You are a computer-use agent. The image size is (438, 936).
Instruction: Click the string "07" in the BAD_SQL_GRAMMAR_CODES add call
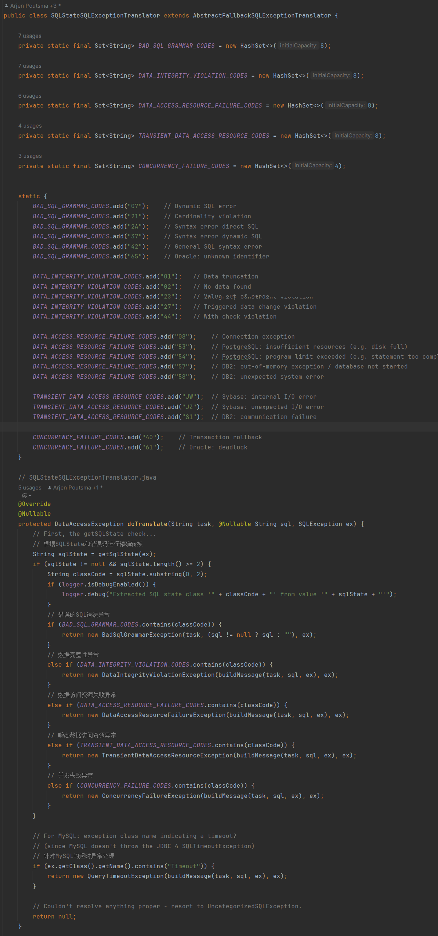coord(134,206)
